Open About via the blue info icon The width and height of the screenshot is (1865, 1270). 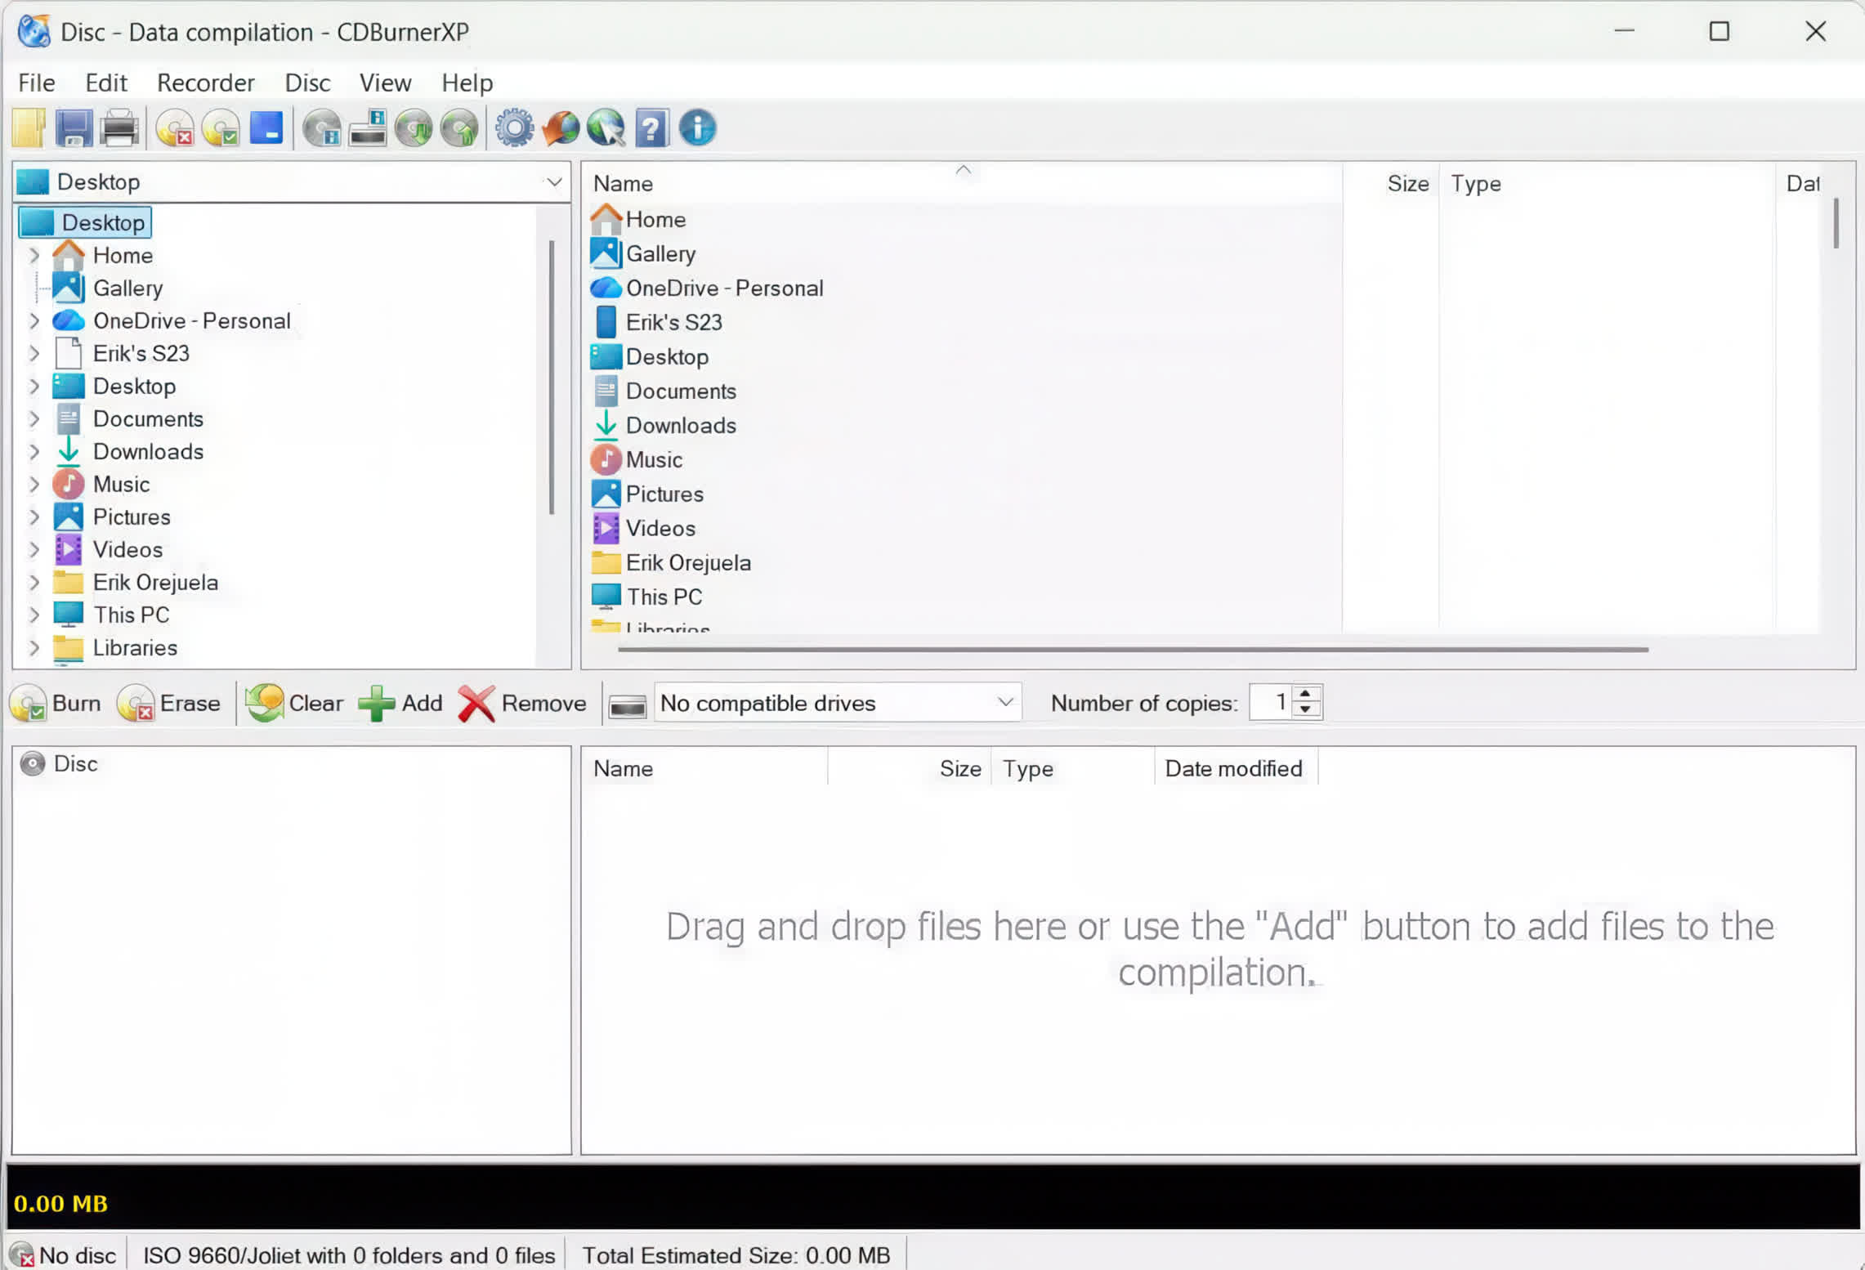pos(698,128)
